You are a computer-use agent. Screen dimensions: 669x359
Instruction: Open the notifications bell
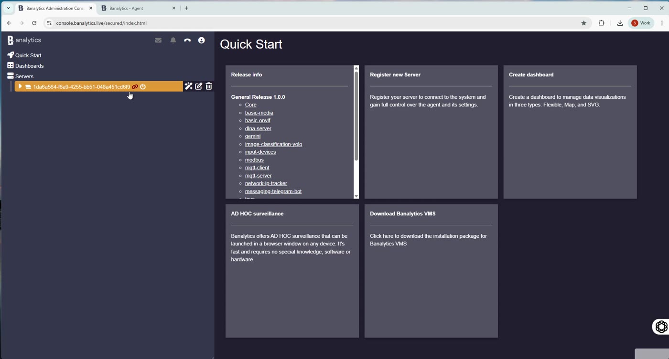coord(173,41)
